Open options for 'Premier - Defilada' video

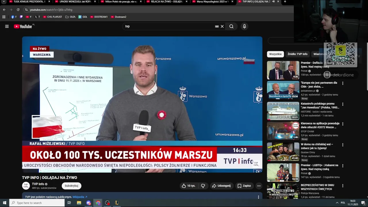pos(343,63)
